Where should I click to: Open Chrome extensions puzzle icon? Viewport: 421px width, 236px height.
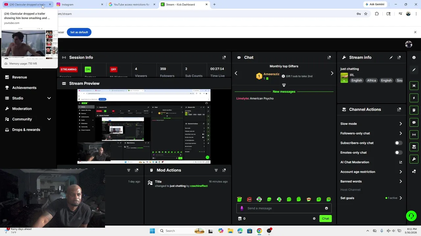click(x=377, y=14)
